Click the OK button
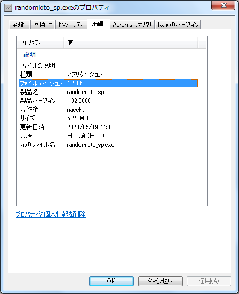 [111, 281]
